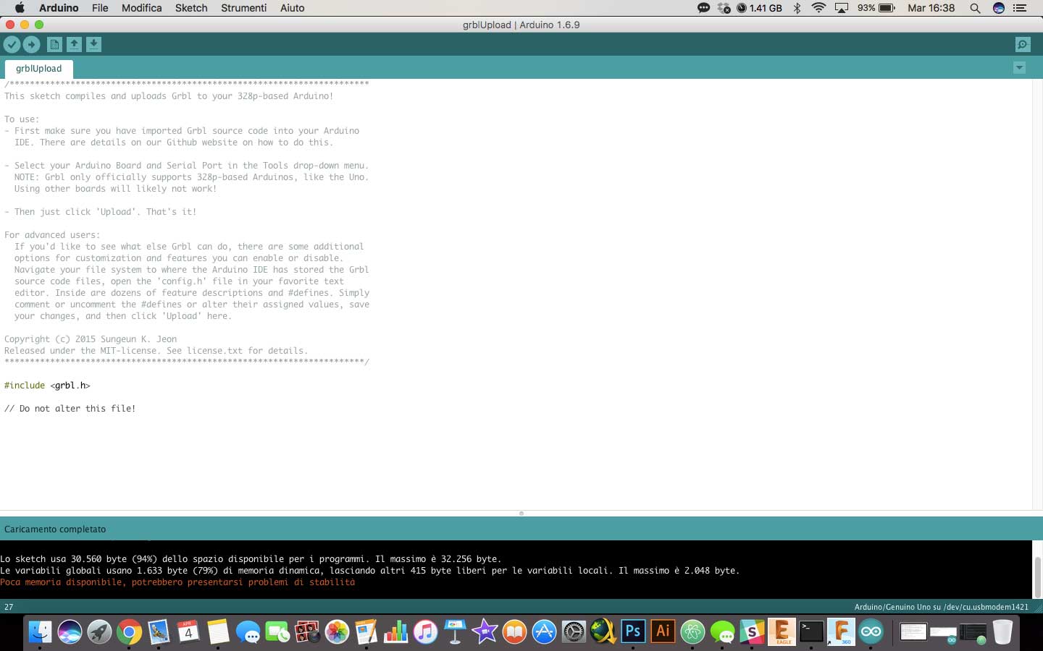
Task: Click the divider handle between the editor and console
Action: (x=521, y=514)
